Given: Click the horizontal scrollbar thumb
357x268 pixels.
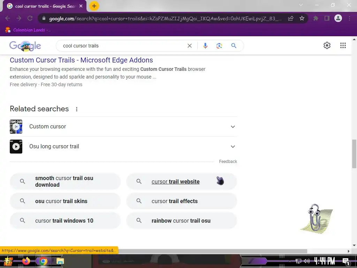Looking at the screenshot, I should (154, 251).
